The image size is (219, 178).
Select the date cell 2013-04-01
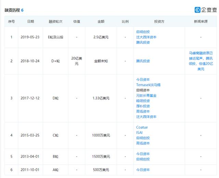tap(30, 157)
